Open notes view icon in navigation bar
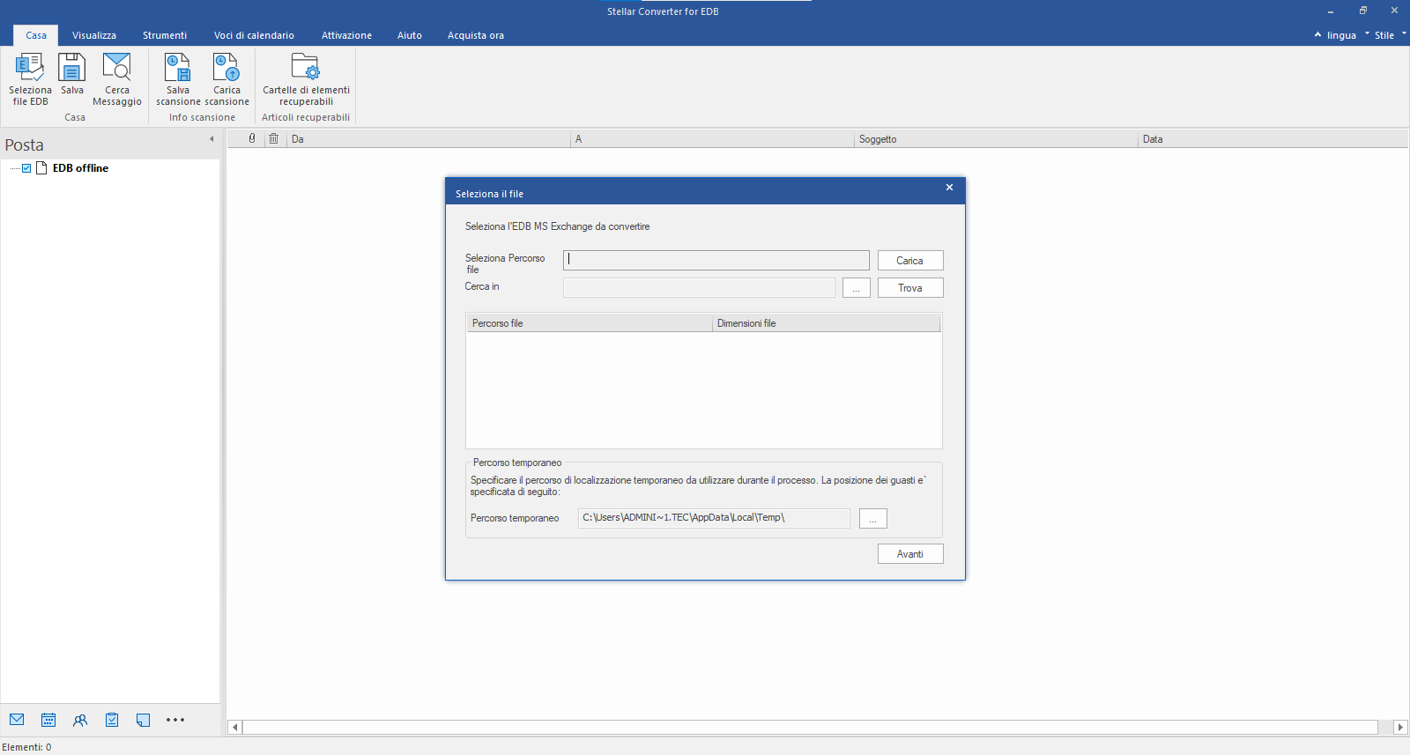1410x755 pixels. pyautogui.click(x=144, y=720)
